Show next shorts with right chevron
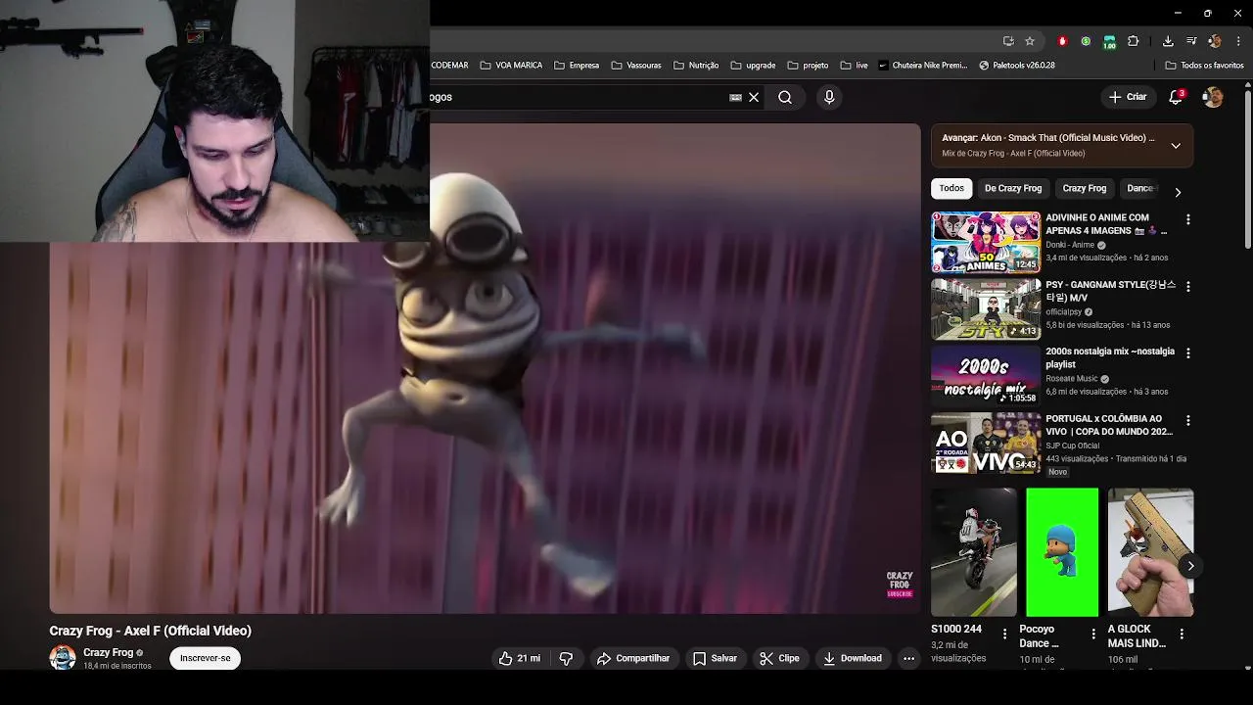 coord(1190,566)
